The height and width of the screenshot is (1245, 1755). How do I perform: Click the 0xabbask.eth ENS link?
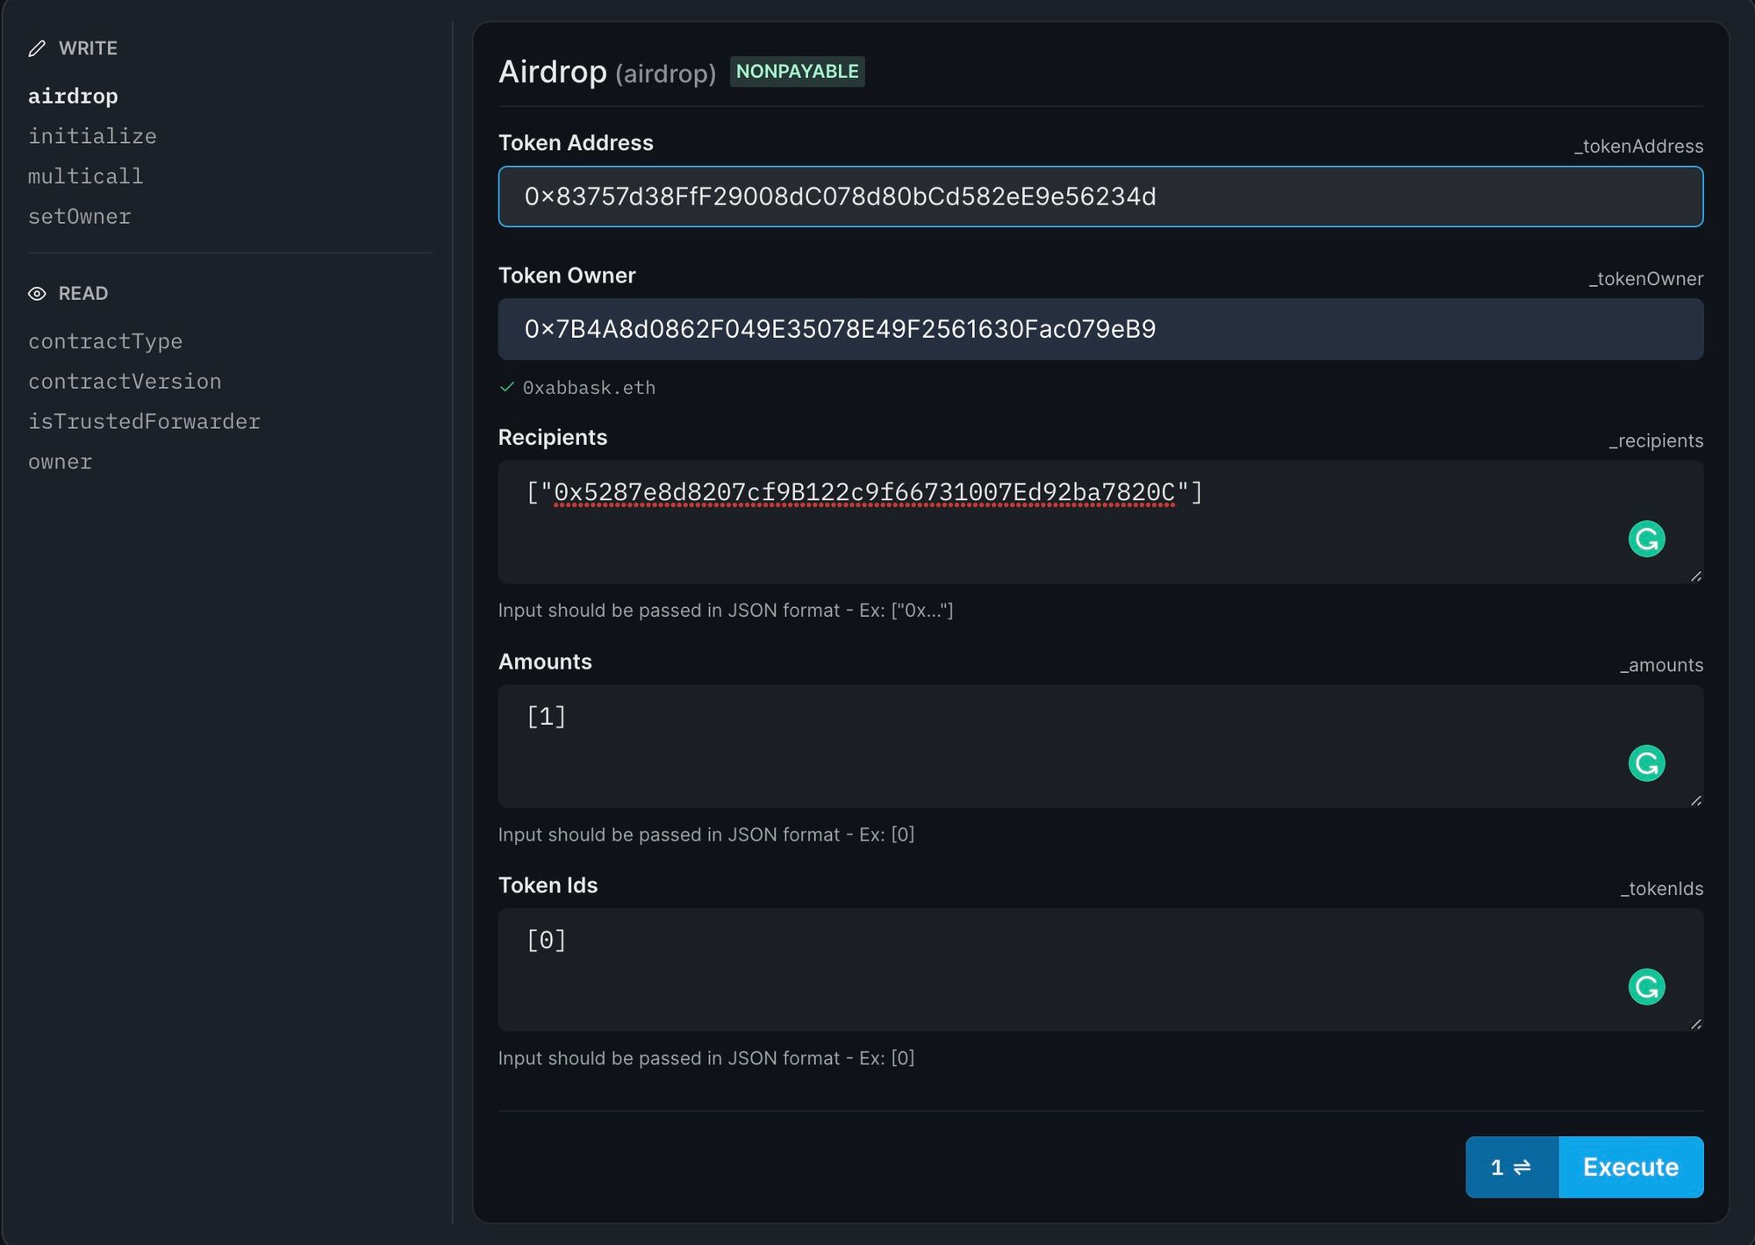click(588, 387)
